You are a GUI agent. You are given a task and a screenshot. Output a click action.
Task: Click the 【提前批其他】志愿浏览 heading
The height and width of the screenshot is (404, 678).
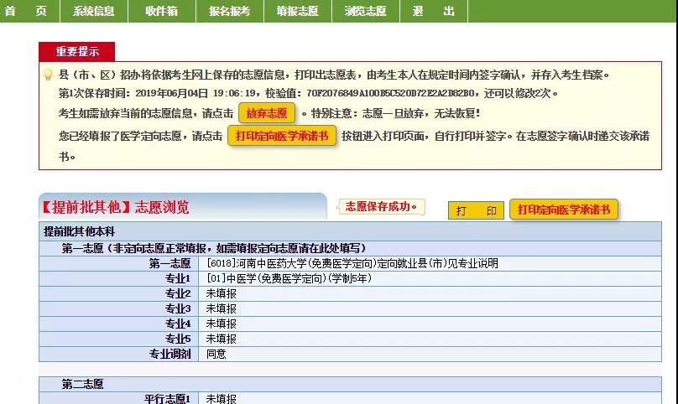click(116, 207)
